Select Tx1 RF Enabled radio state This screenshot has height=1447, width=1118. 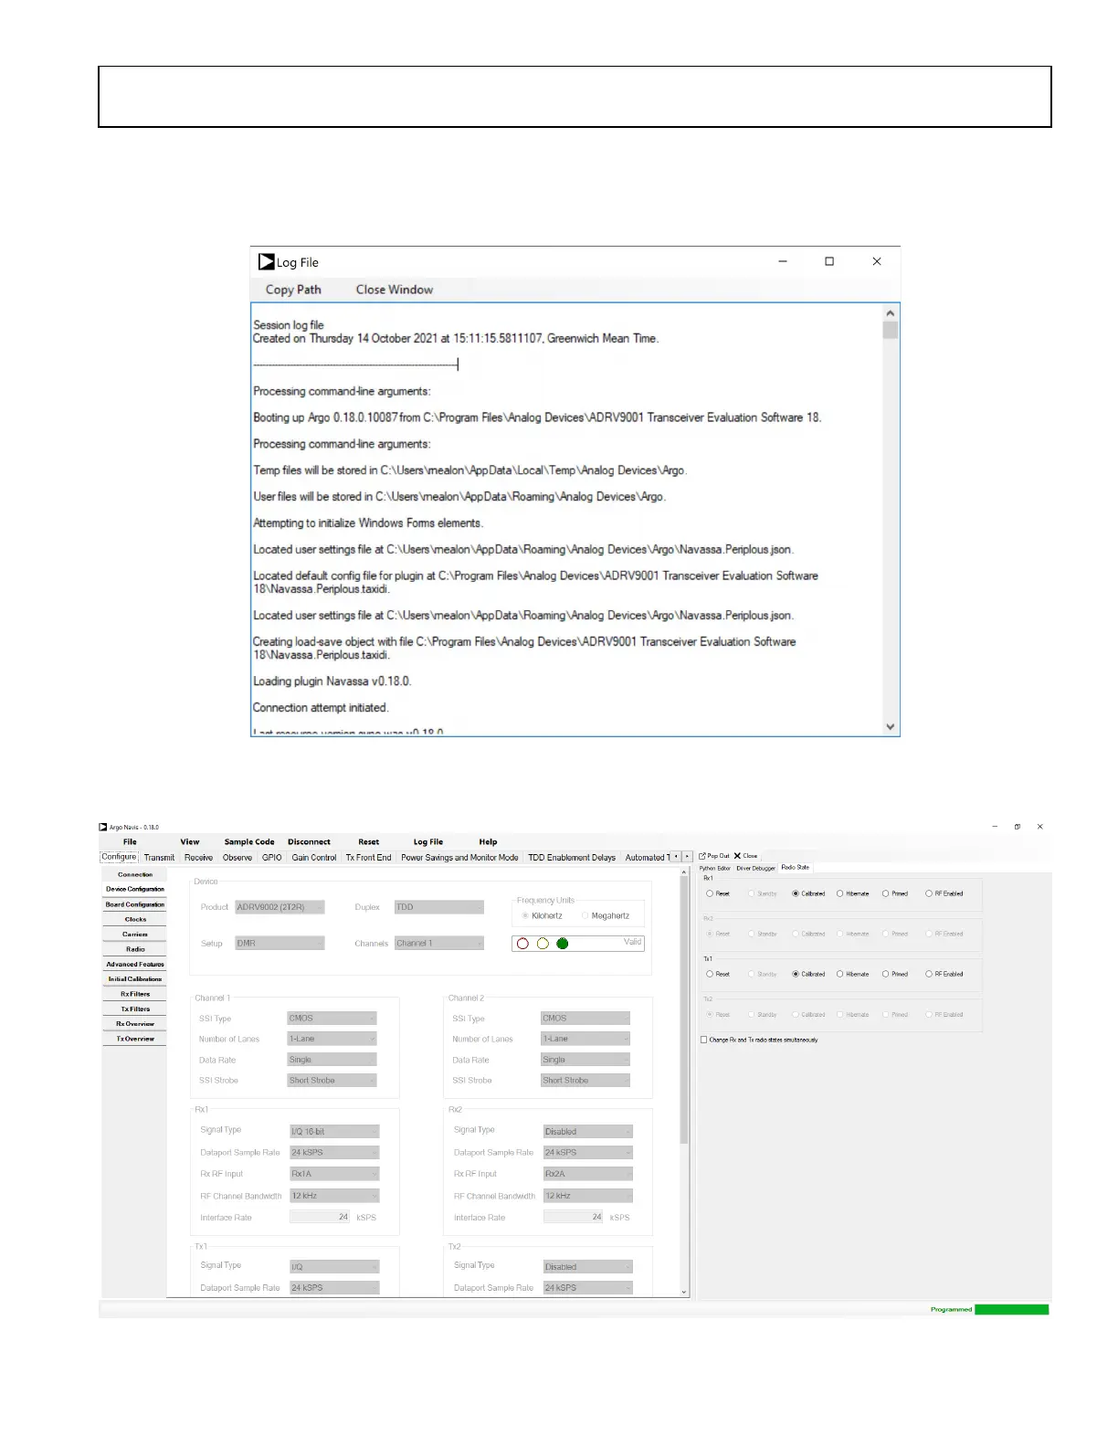coord(929,974)
